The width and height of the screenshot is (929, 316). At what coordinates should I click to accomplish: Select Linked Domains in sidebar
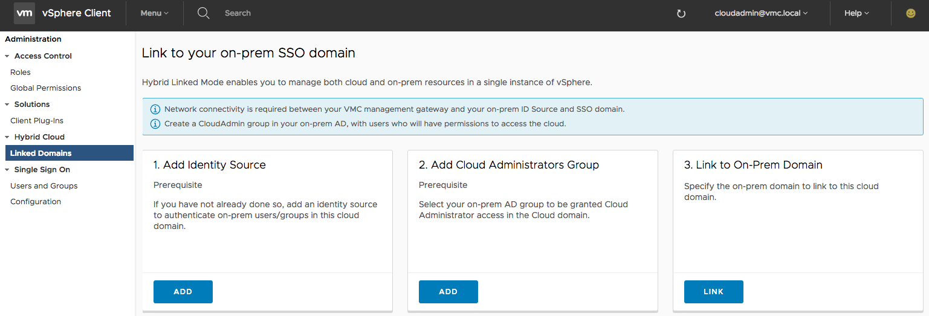click(x=69, y=153)
